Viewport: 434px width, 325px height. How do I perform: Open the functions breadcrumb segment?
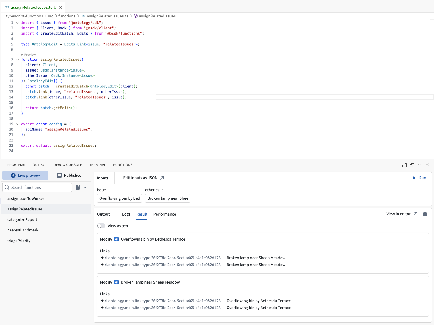coord(67,16)
